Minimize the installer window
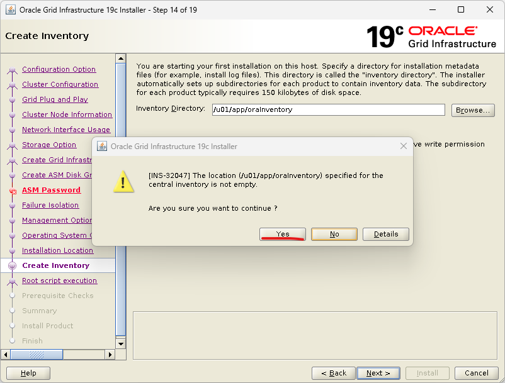Screen dimensions: 505x383 [x=433, y=9]
